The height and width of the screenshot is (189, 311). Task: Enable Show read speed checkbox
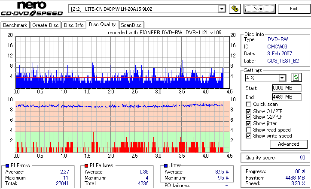coord(248,130)
